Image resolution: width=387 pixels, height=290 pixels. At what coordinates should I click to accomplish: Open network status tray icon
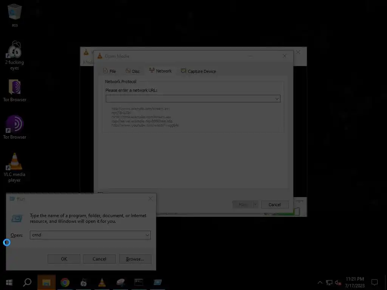click(329, 282)
